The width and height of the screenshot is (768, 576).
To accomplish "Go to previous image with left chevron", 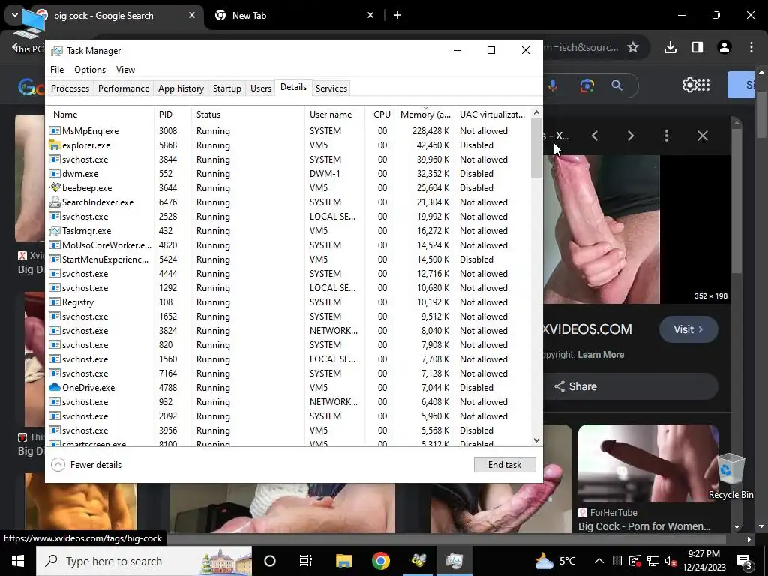I will point(595,136).
